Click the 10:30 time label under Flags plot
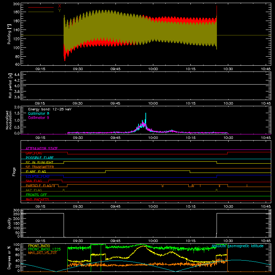The width and height of the screenshot is (275, 275). click(x=228, y=207)
